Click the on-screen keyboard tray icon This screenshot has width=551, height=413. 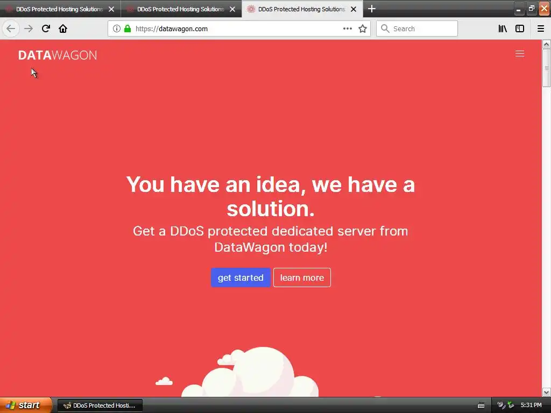tap(481, 405)
